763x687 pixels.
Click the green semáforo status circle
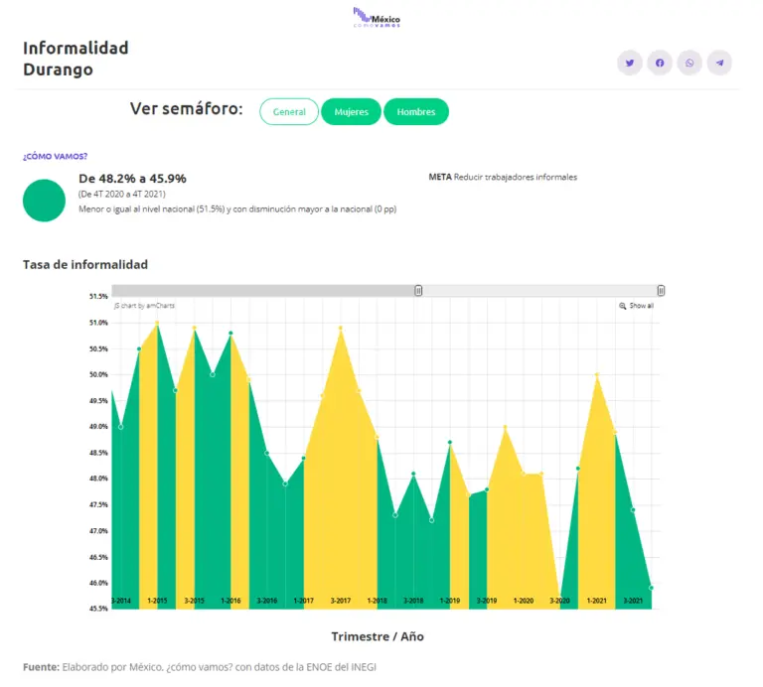pos(44,200)
